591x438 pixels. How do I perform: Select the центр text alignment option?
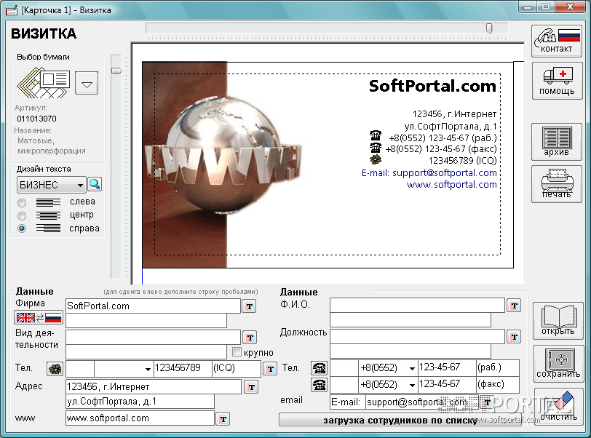(x=22, y=215)
